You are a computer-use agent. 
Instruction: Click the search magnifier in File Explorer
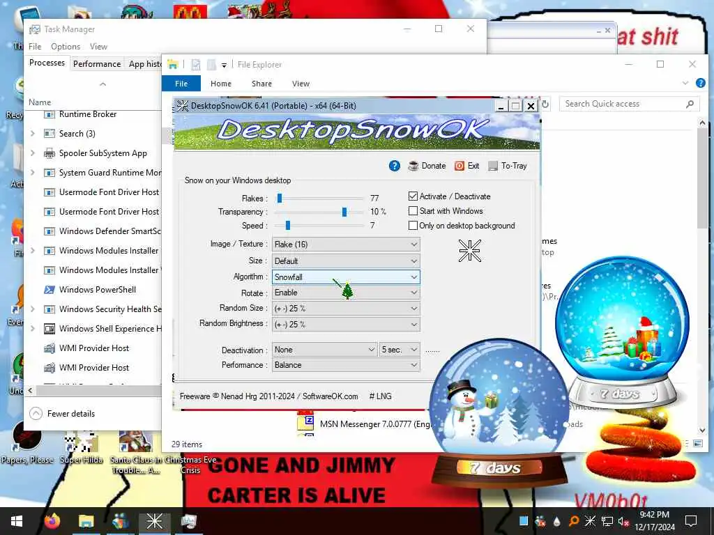point(690,104)
